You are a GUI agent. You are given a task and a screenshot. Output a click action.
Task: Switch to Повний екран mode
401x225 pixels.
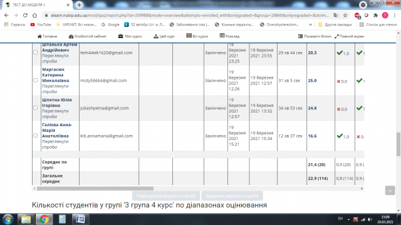pyautogui.click(x=350, y=36)
